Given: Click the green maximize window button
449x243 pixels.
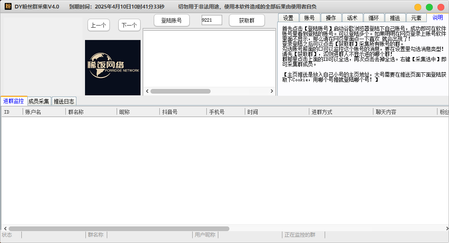Looking at the screenshot, I should click(x=429, y=7).
